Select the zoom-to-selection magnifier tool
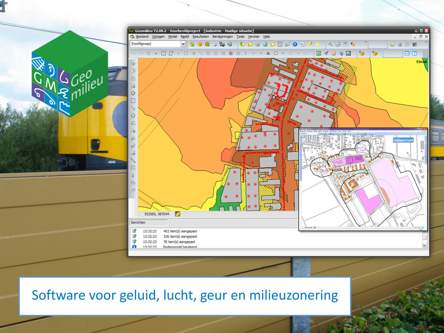444x333 pixels. (x=338, y=44)
